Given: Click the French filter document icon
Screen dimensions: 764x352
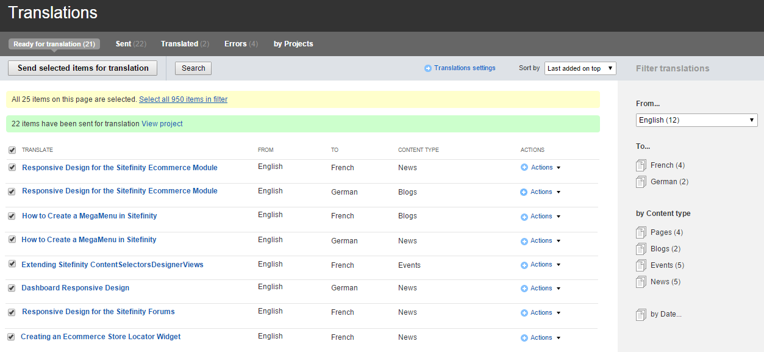Looking at the screenshot, I should click(x=641, y=165).
